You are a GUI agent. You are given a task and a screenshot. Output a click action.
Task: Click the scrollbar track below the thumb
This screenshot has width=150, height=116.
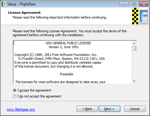(x=134, y=65)
